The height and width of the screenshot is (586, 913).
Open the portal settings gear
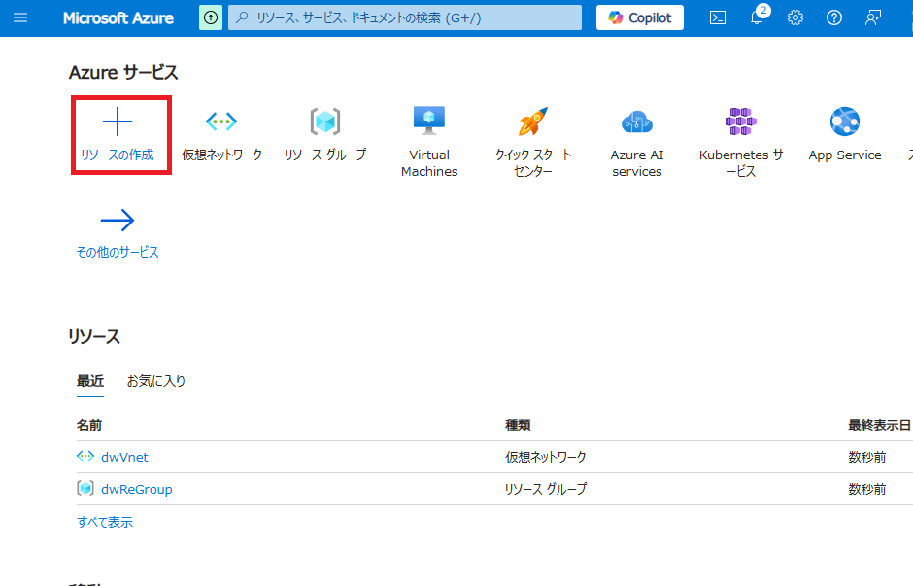point(795,18)
